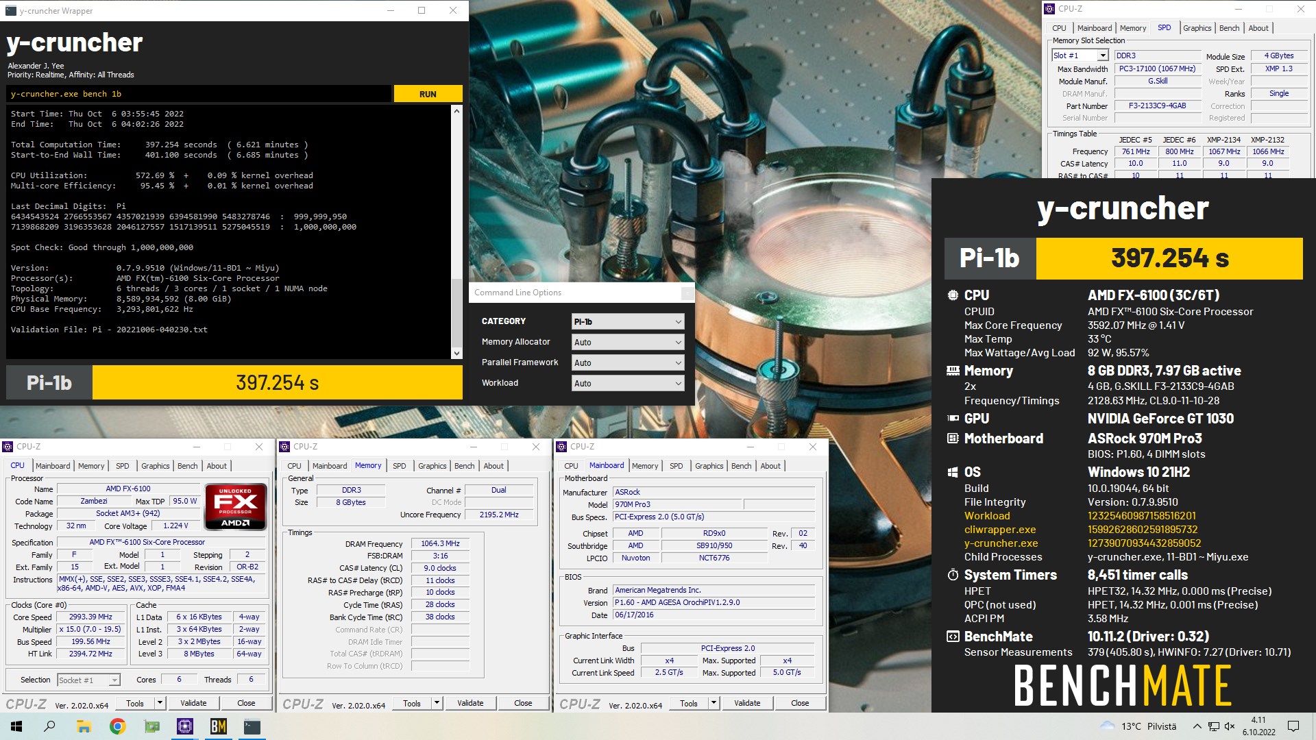Open Parallel Framework dropdown
This screenshot has width=1316, height=740.
tap(628, 362)
